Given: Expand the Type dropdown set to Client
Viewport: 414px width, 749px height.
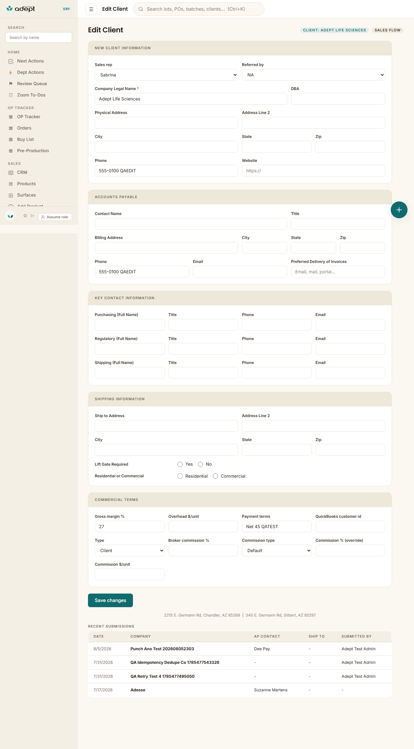Looking at the screenshot, I should tap(129, 550).
